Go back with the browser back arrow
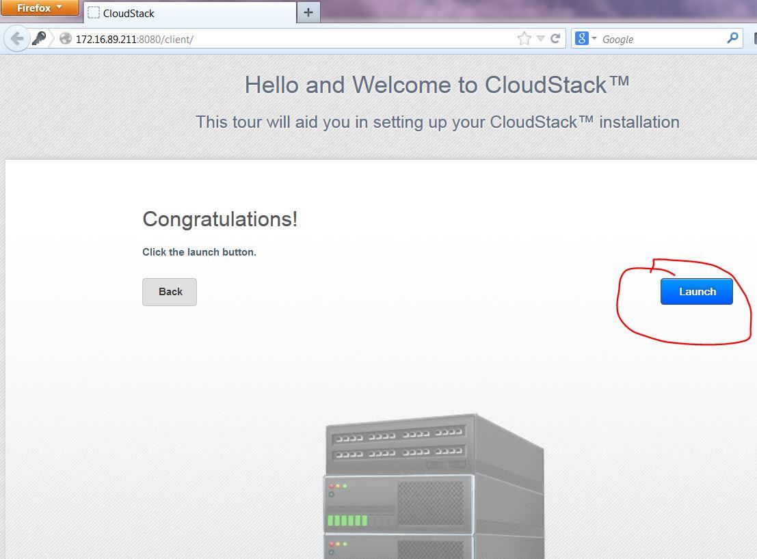The width and height of the screenshot is (757, 559). [17, 38]
